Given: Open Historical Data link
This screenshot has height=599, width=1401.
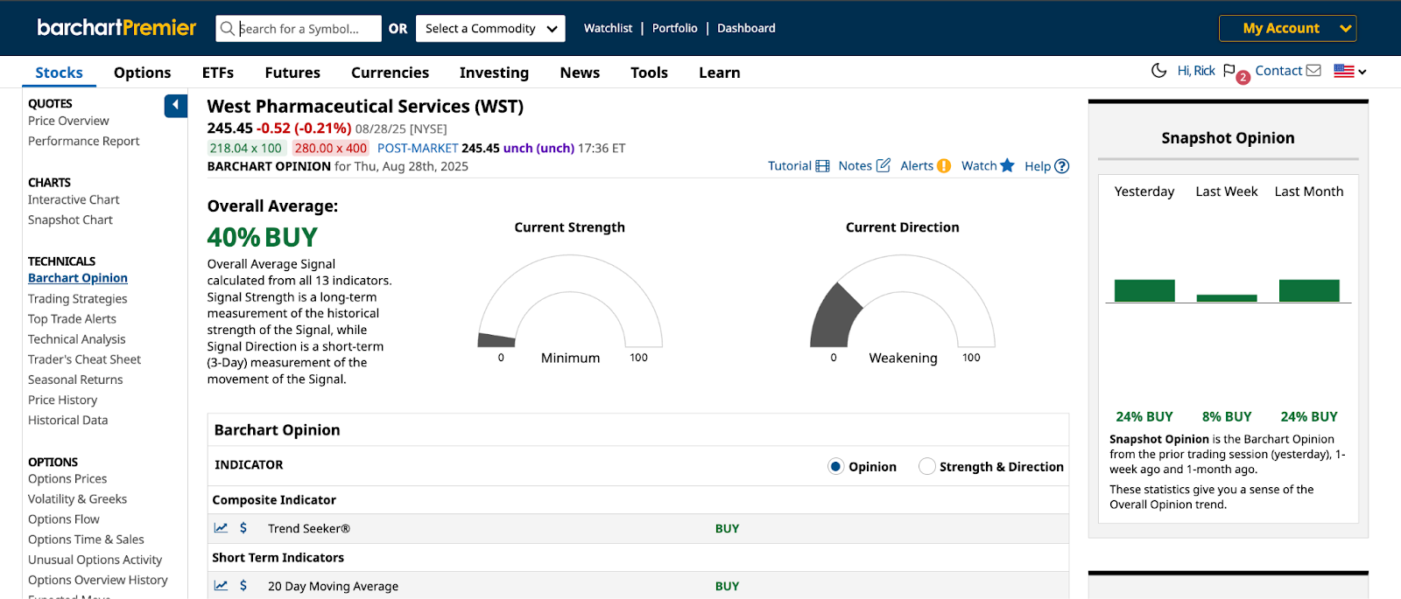Looking at the screenshot, I should point(67,420).
